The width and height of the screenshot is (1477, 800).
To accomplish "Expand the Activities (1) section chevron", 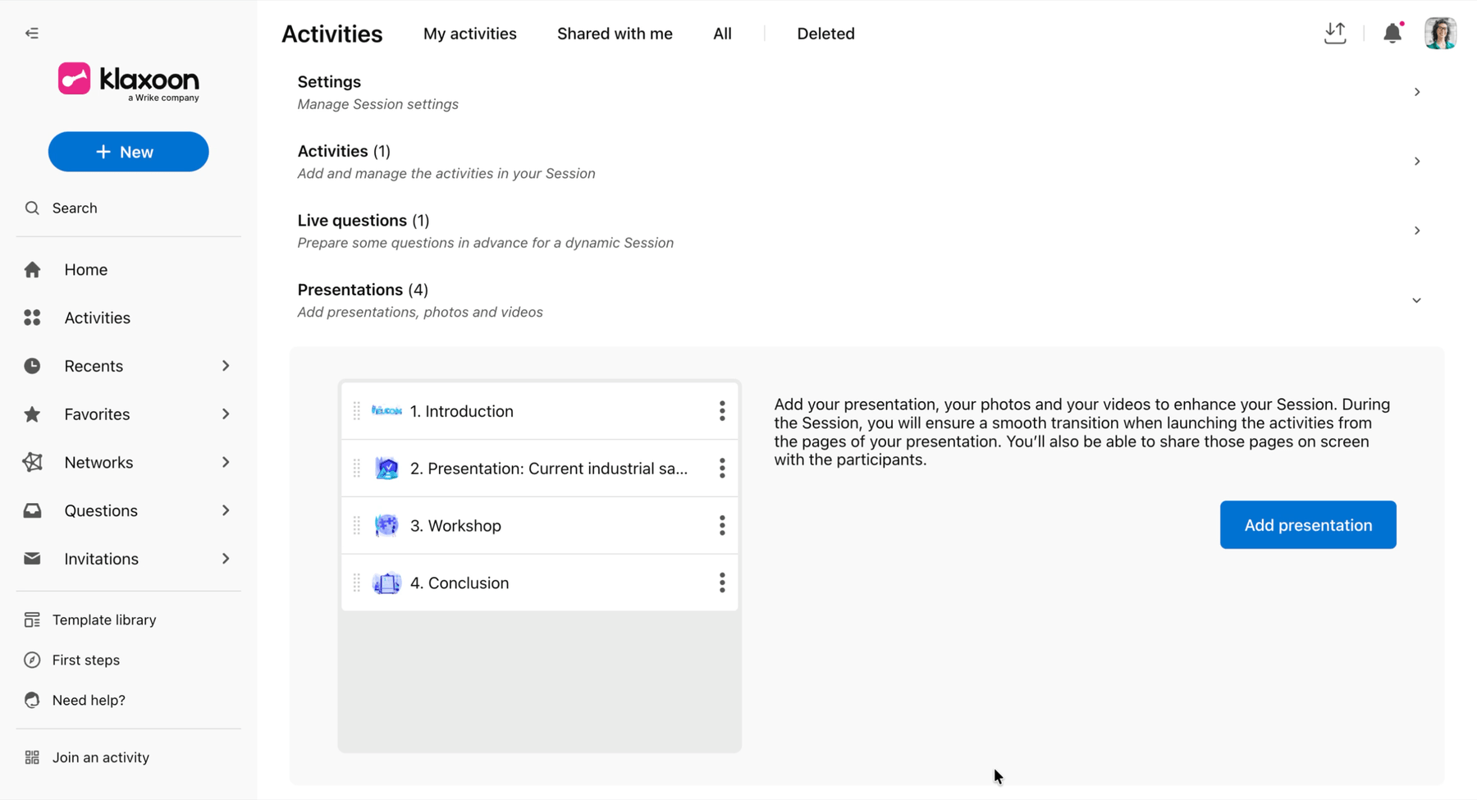I will click(x=1417, y=162).
